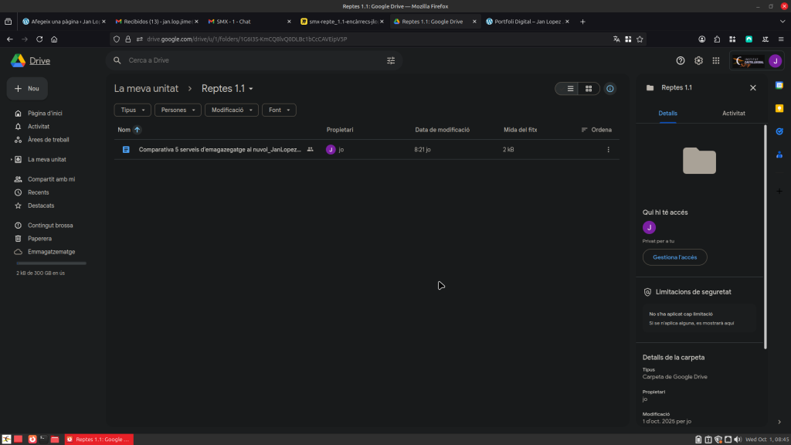This screenshot has height=445, width=791.
Task: Open the Google apps grid
Action: pyautogui.click(x=716, y=60)
